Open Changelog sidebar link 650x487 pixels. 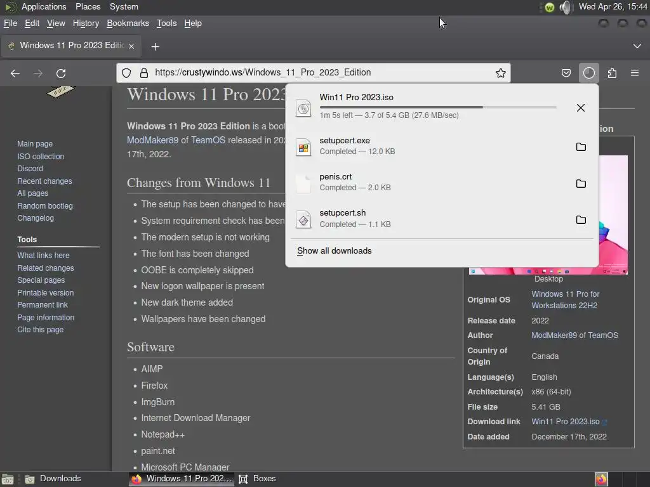coord(36,218)
